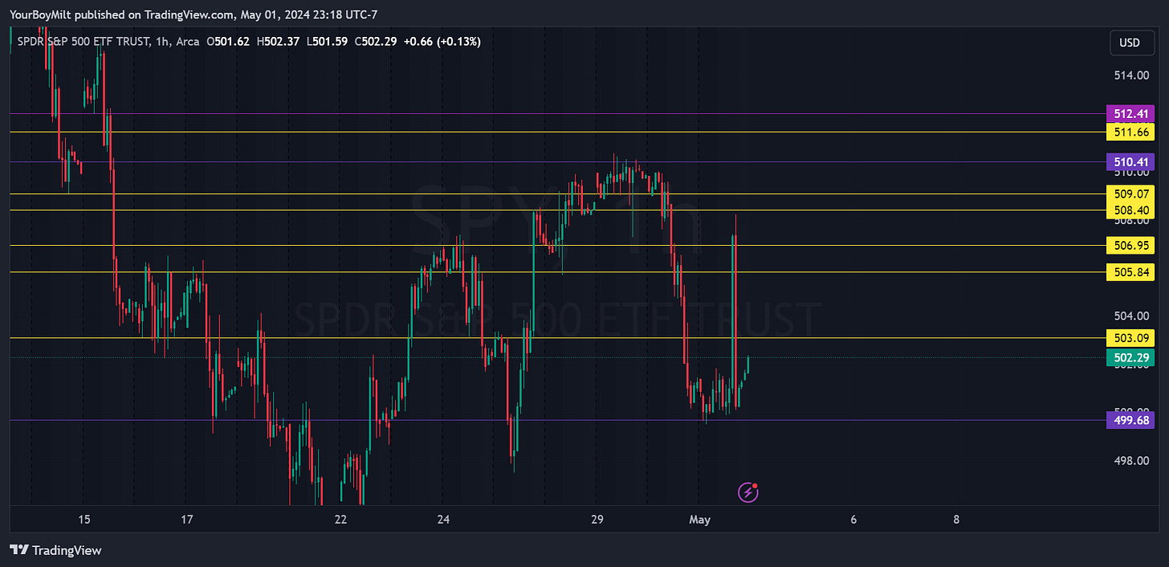The height and width of the screenshot is (567, 1169).
Task: Click date 15 on time axis
Action: click(84, 520)
